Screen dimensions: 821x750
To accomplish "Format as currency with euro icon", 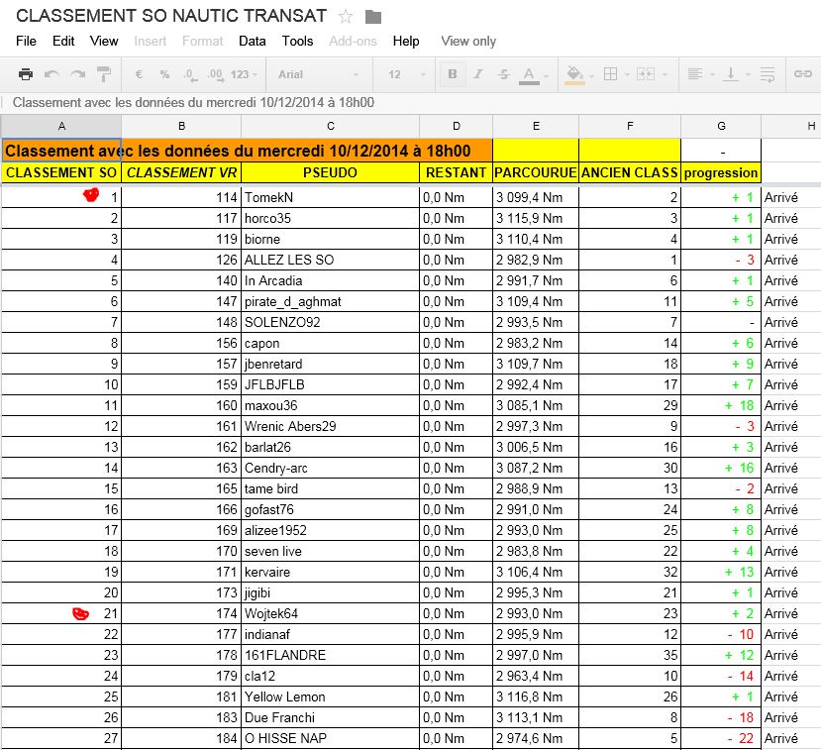I will pyautogui.click(x=139, y=74).
